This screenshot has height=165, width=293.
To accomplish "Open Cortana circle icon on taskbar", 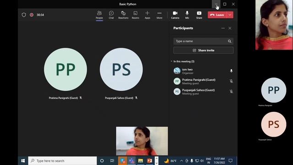I will click(102, 161).
